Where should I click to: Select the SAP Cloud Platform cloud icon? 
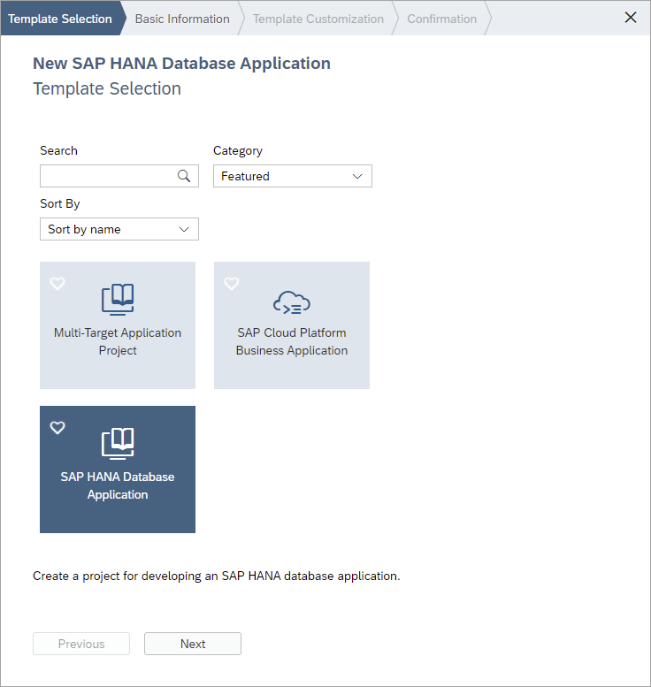pyautogui.click(x=292, y=302)
